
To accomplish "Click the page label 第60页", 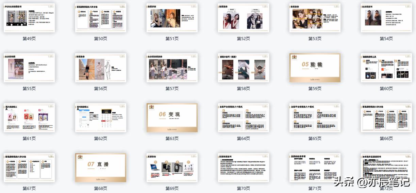I will click(386, 89).
